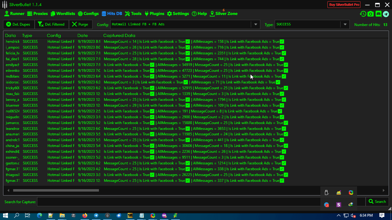
Task: Click the Del. Dupes button
Action: click(x=19, y=24)
